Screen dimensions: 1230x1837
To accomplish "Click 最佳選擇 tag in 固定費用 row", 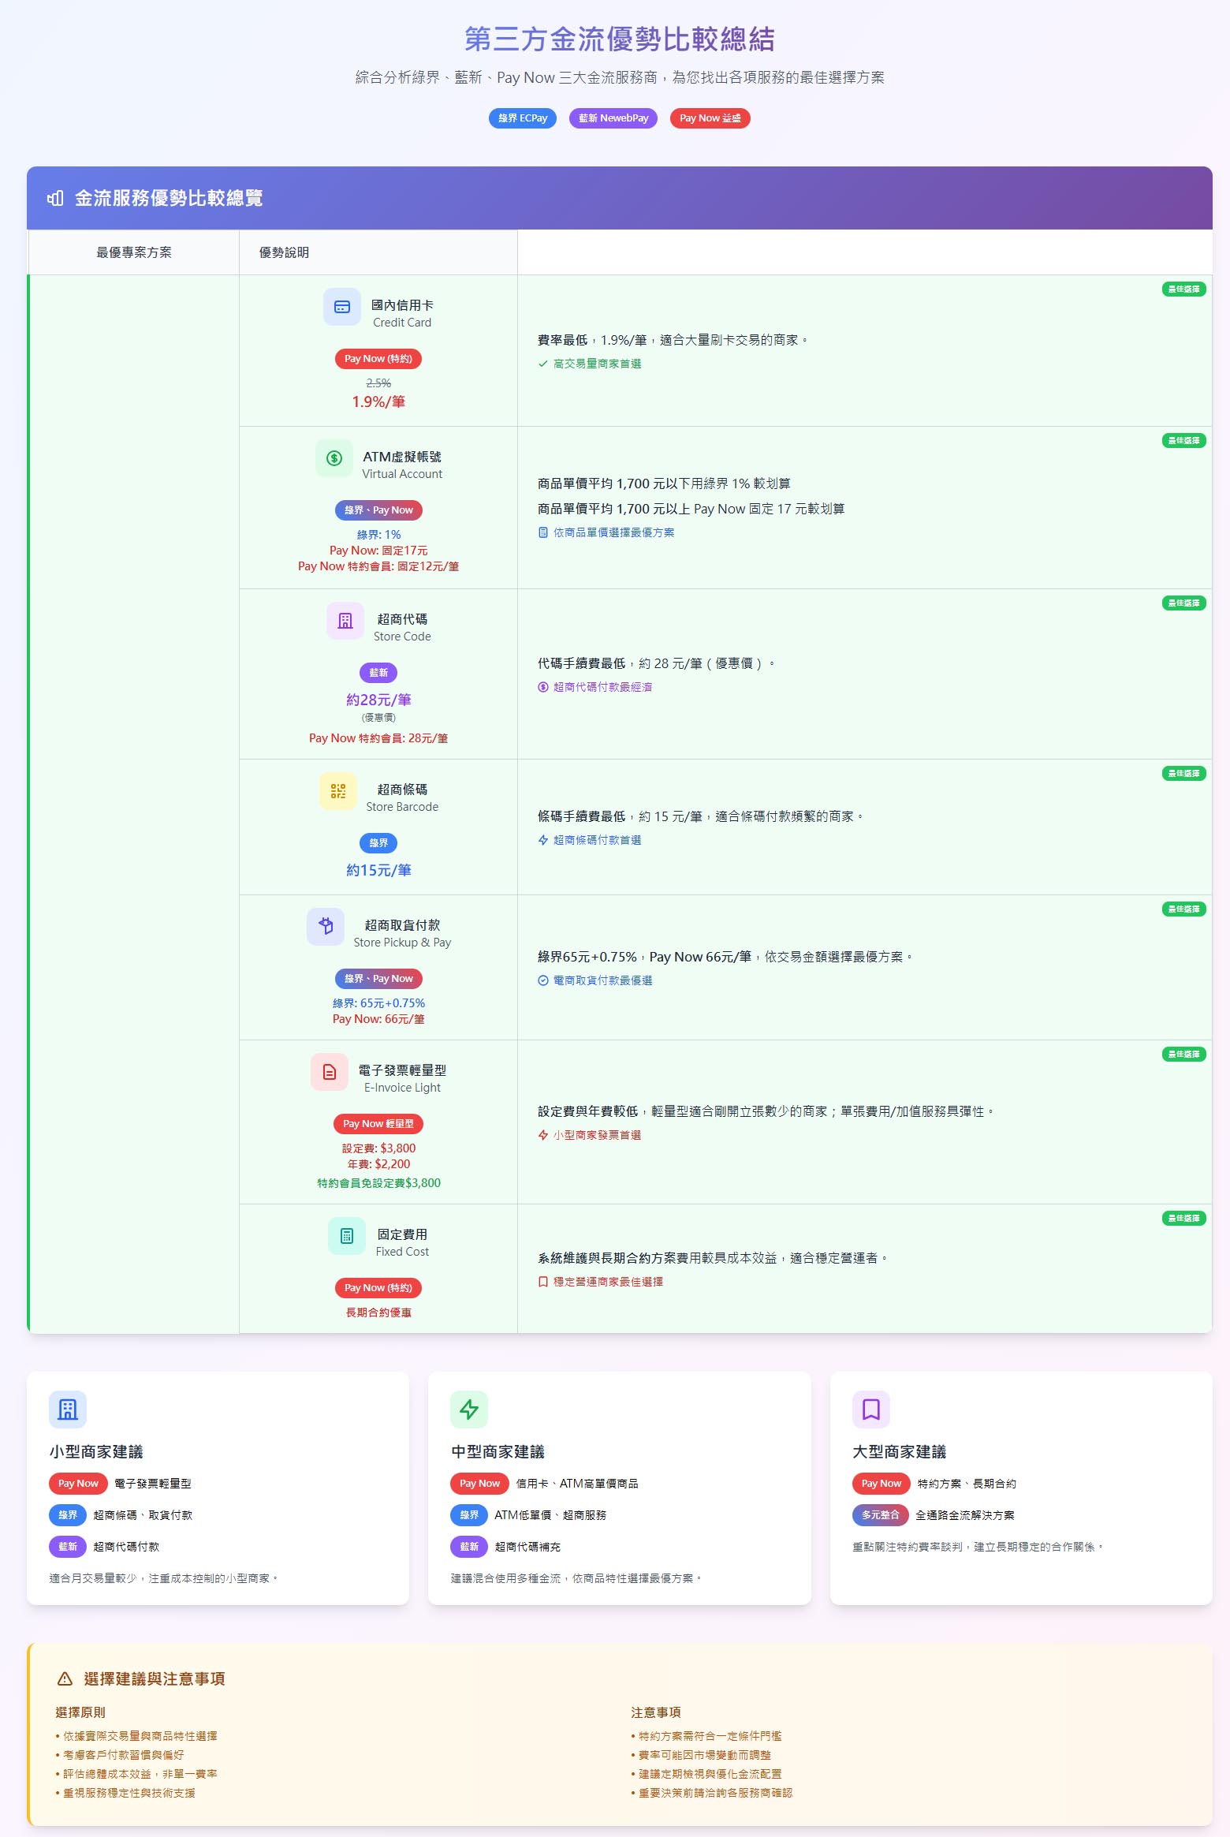I will [1183, 1219].
